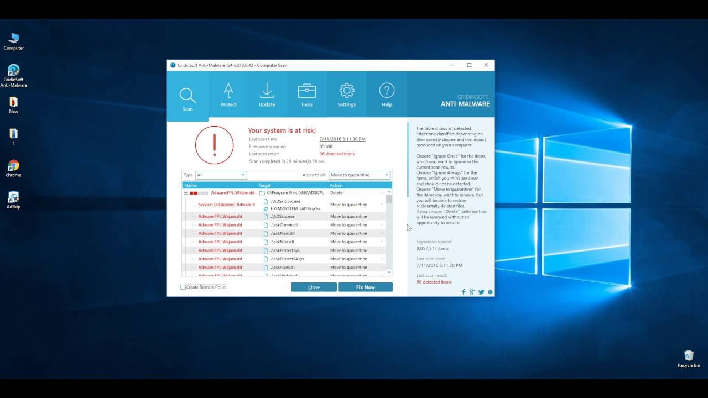Enable the Create Restore Point checkbox

(x=183, y=287)
